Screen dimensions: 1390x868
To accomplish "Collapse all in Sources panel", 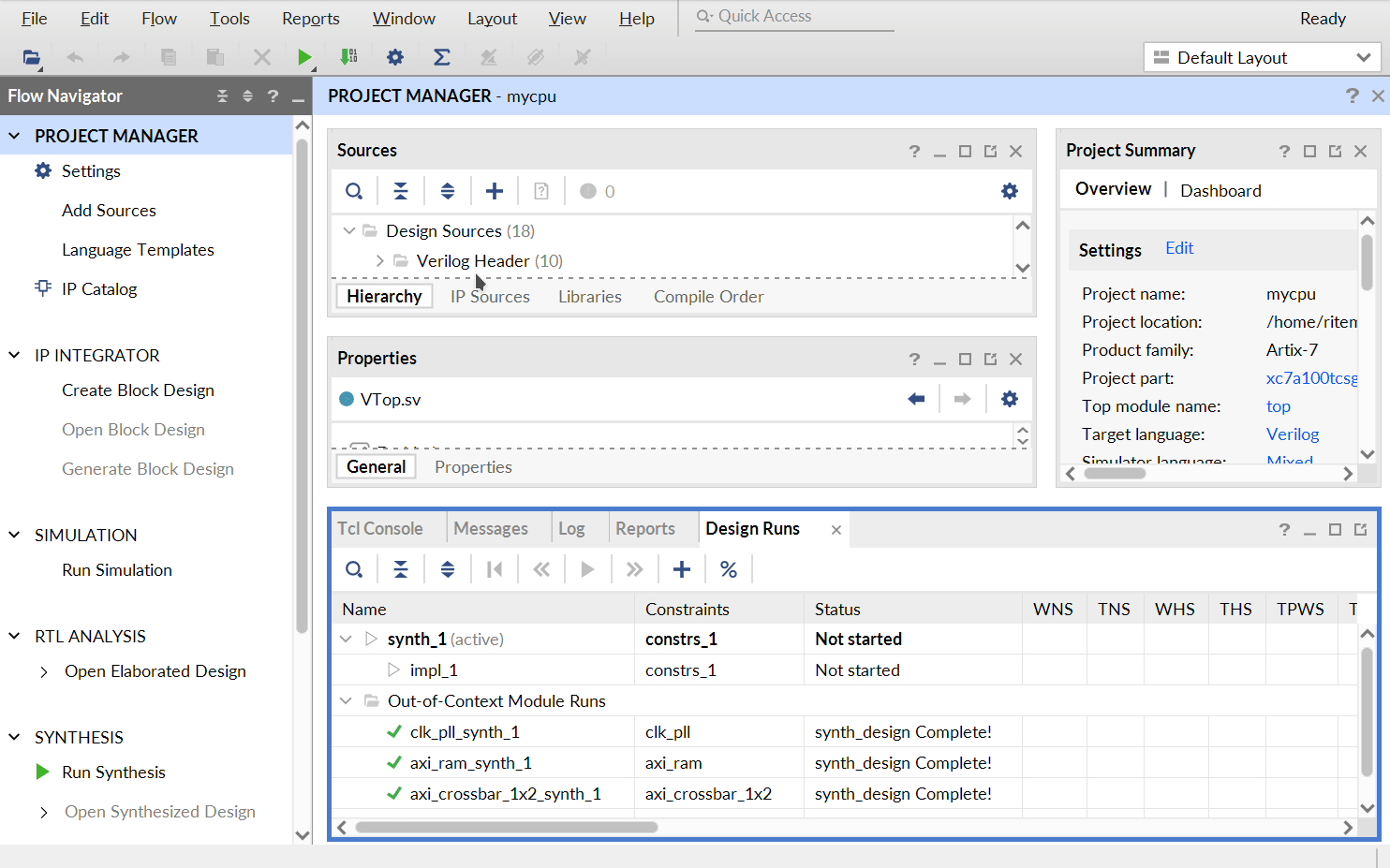I will click(x=401, y=191).
